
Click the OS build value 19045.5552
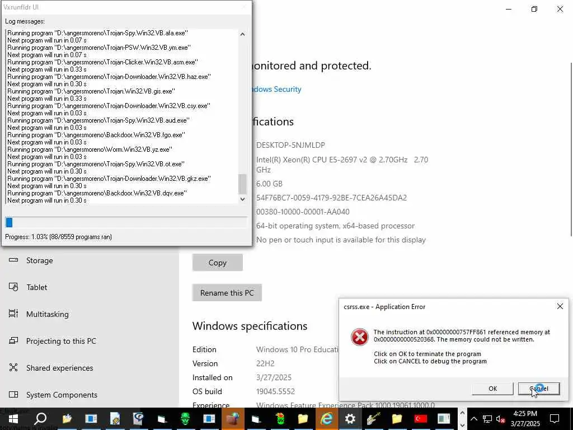pyautogui.click(x=275, y=391)
